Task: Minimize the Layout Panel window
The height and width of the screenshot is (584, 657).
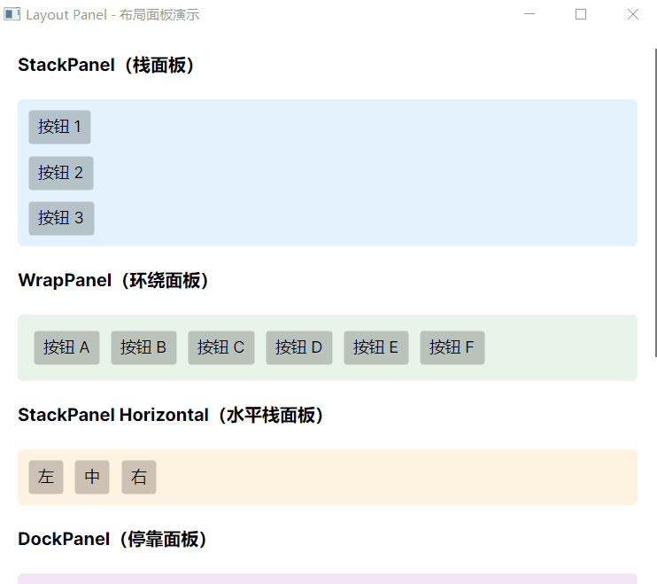Action: [x=529, y=14]
